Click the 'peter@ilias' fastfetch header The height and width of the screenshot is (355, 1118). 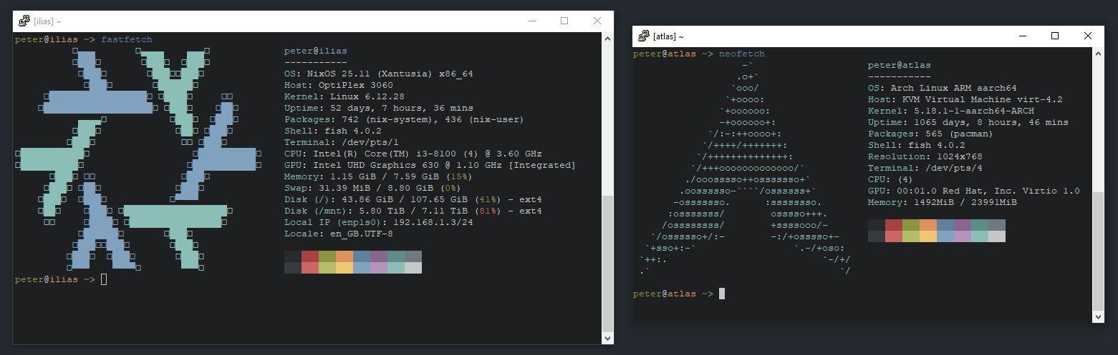pyautogui.click(x=315, y=51)
